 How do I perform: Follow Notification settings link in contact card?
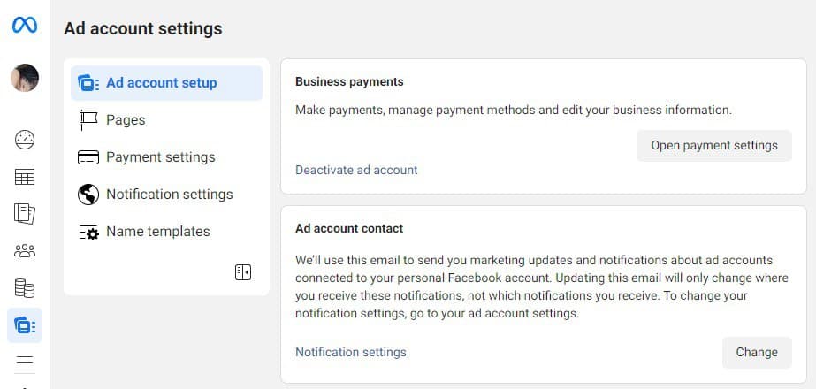pos(351,353)
